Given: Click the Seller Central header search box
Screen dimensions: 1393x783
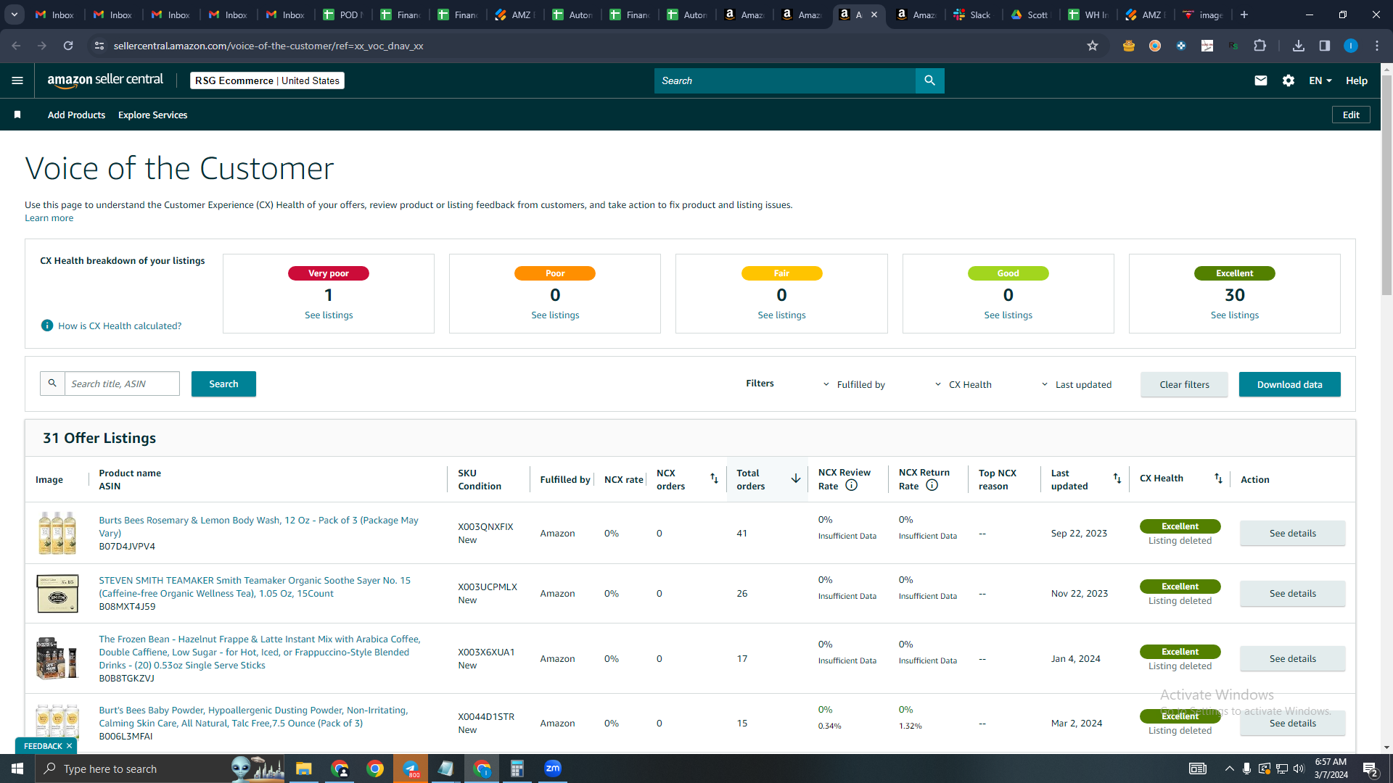Looking at the screenshot, I should [x=784, y=80].
